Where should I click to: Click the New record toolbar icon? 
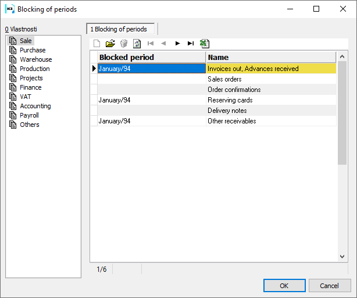97,43
